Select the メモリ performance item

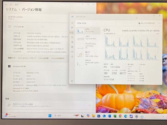coord(88,37)
